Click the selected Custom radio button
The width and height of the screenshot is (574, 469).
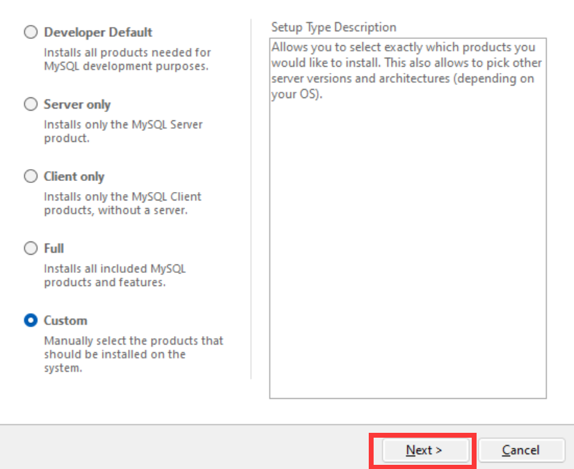point(31,320)
